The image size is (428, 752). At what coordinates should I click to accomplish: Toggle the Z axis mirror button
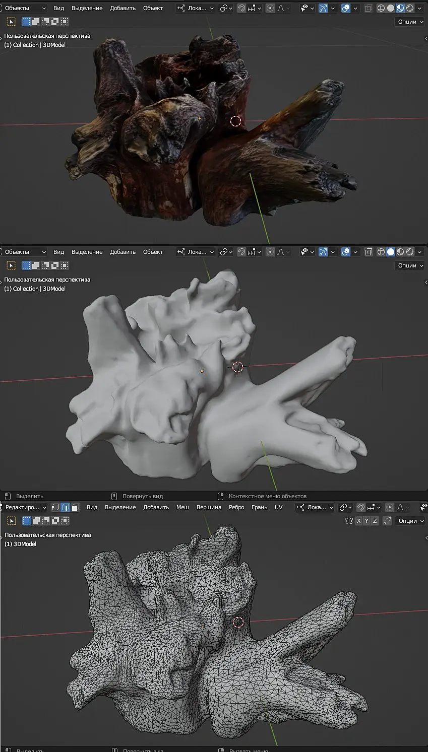click(x=375, y=521)
